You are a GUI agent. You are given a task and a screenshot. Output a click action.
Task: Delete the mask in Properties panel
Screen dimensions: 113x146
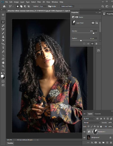(96, 44)
